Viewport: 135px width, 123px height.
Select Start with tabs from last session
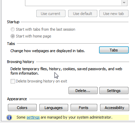pyautogui.click(x=13, y=29)
